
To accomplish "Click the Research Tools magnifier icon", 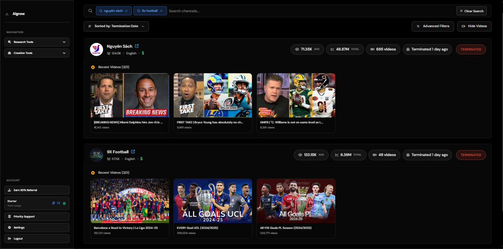I will coord(9,42).
